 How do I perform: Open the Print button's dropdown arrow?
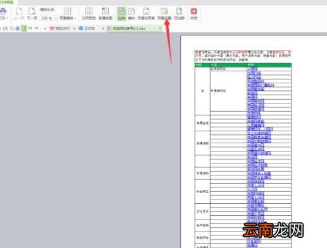(7, 18)
